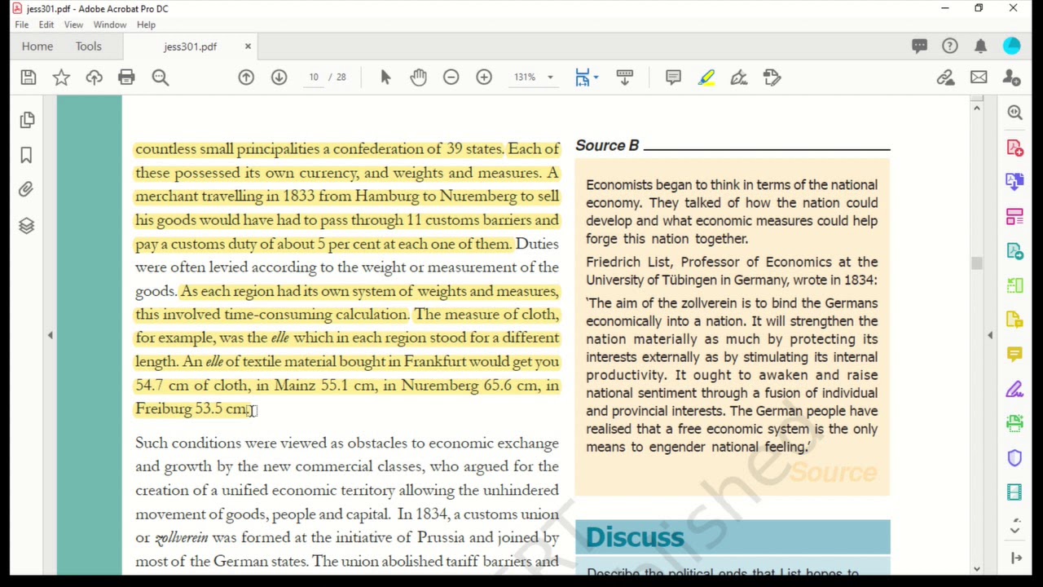Screen dimensions: 1043x587
Task: Collapse the right tools pane arrow
Action: tap(990, 335)
